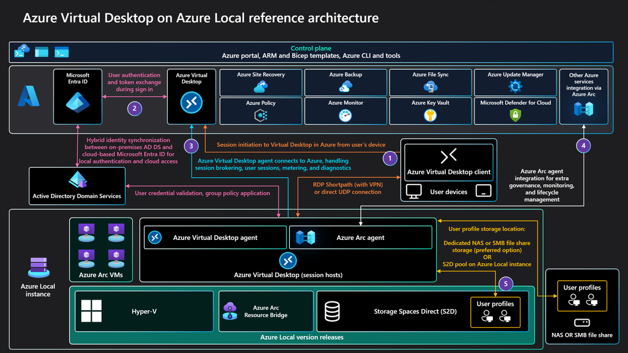The height and width of the screenshot is (353, 628).
Task: Click the Azure logo icon
Action: coord(29,96)
